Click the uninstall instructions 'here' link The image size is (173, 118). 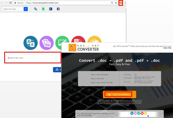(127, 105)
